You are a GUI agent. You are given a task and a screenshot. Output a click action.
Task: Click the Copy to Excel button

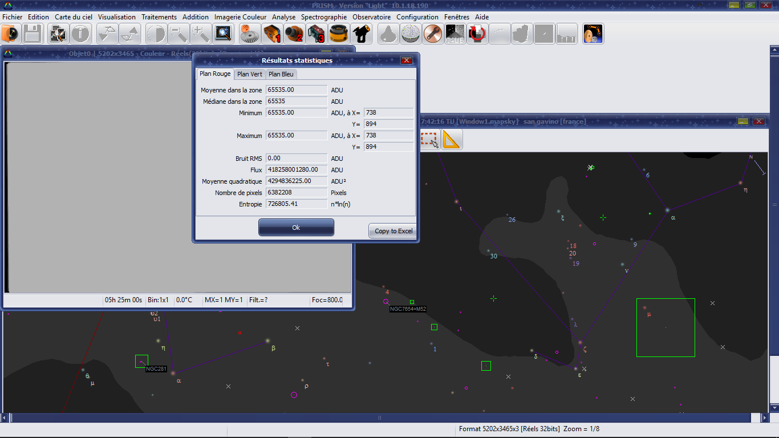click(x=393, y=231)
